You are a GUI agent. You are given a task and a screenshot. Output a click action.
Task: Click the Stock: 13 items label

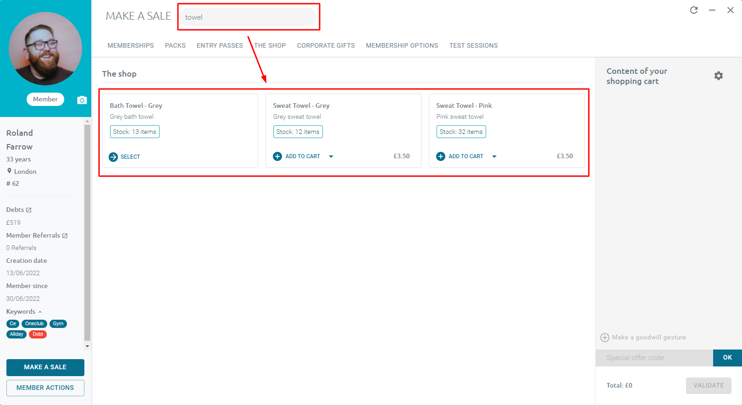(135, 132)
